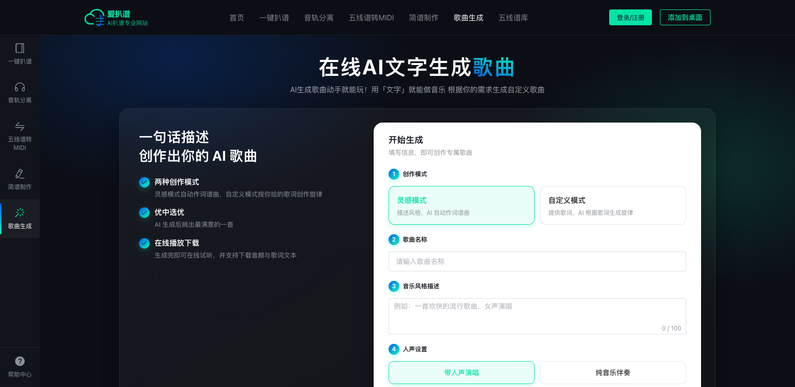Screen dimensions: 795x387
Task: Choose 带人声演唱 vocal option
Action: [462, 373]
